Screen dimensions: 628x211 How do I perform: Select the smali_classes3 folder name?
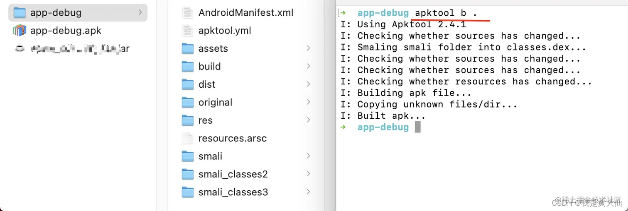(x=233, y=192)
